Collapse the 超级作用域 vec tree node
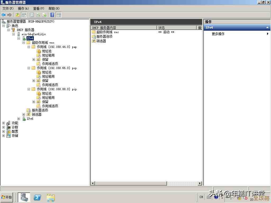 24,43
